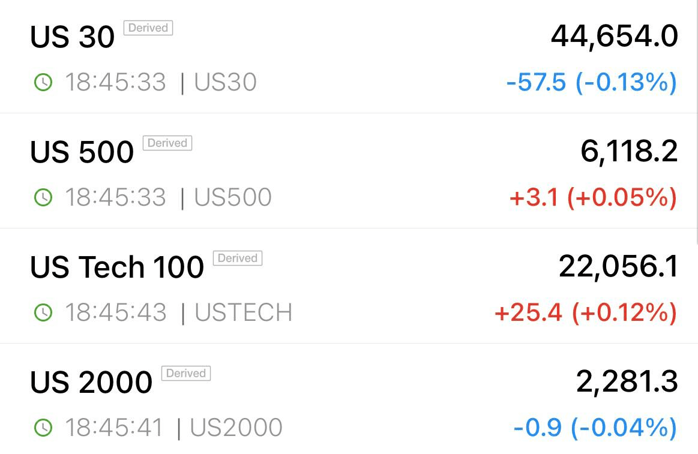Click the USTECH ticker symbol
The image size is (698, 454).
(244, 312)
